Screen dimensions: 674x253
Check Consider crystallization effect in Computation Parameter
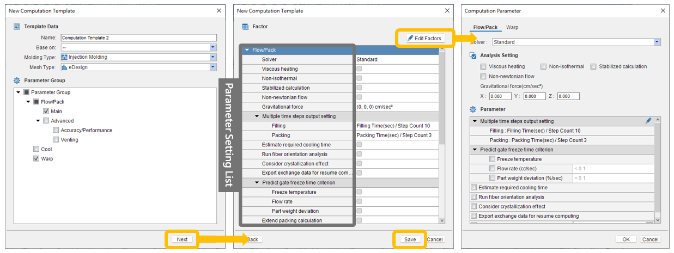coord(473,207)
